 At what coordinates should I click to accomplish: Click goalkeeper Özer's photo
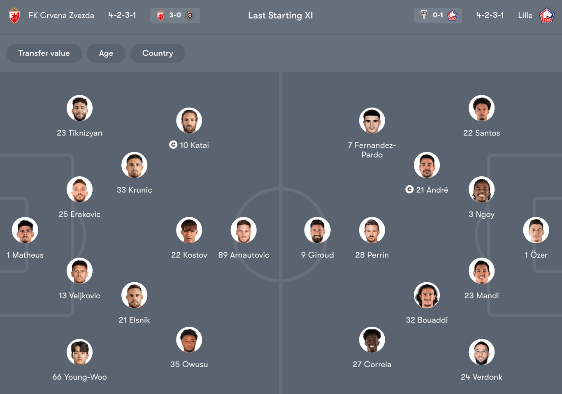click(536, 230)
